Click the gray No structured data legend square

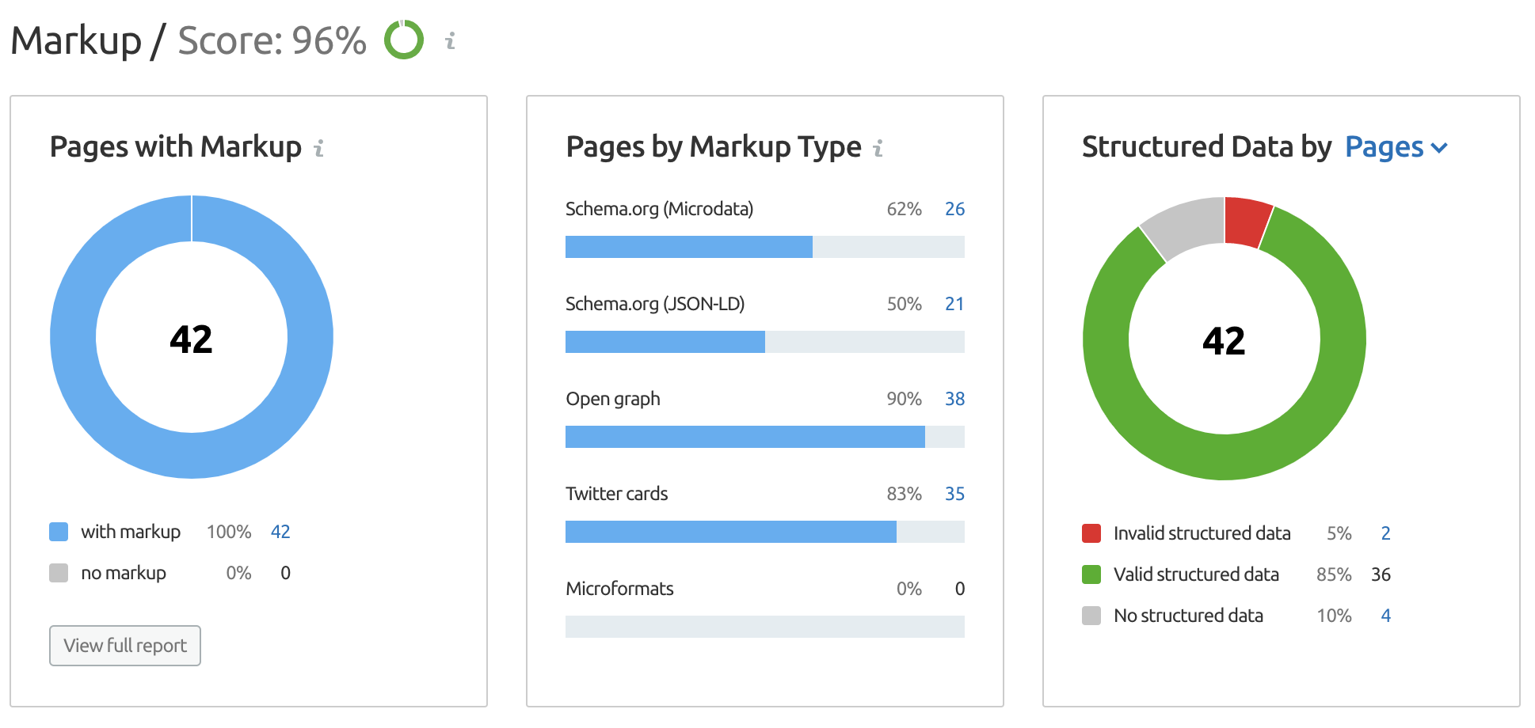pos(1091,615)
